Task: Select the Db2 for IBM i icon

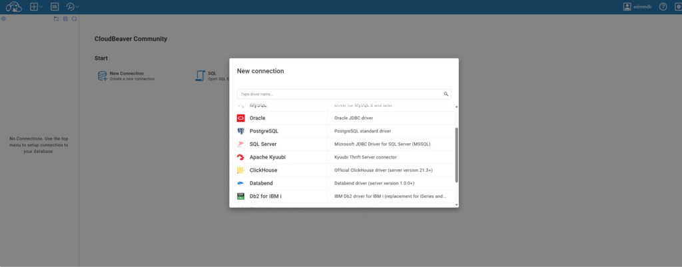Action: (x=240, y=196)
